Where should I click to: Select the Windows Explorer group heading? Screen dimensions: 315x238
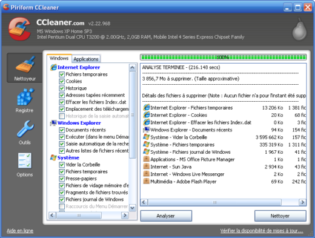tap(79, 123)
